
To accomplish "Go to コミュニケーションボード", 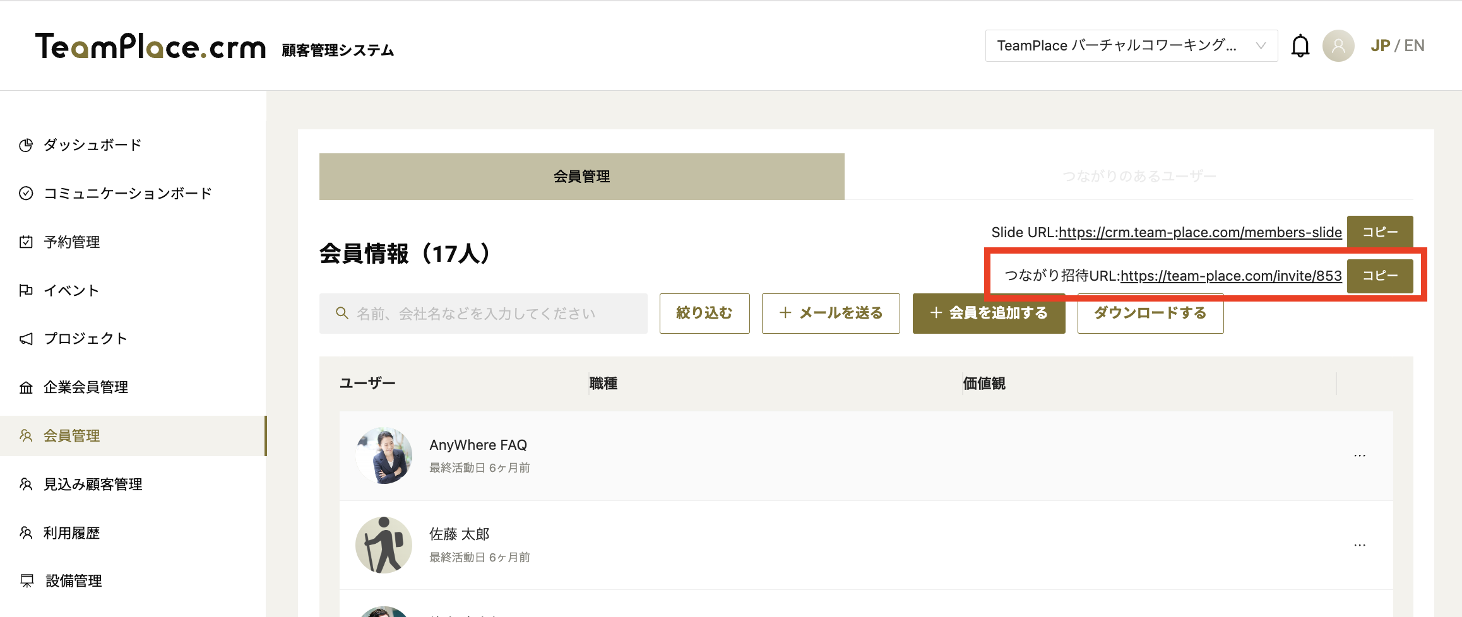I will (133, 193).
